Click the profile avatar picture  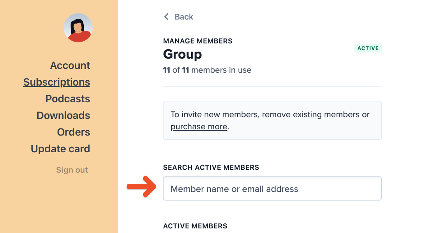[78, 28]
